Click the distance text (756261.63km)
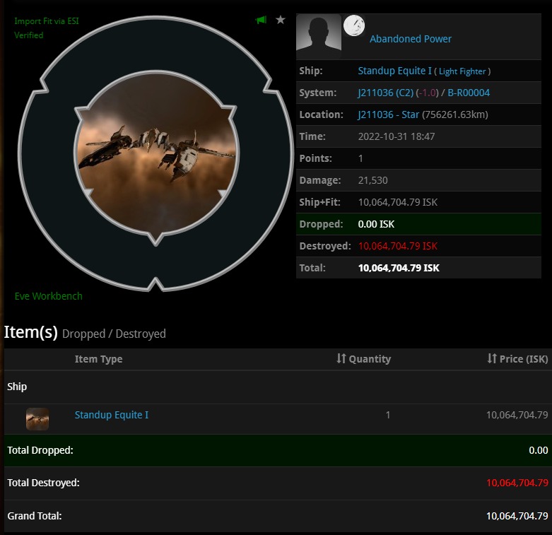The image size is (552, 535). pyautogui.click(x=455, y=114)
